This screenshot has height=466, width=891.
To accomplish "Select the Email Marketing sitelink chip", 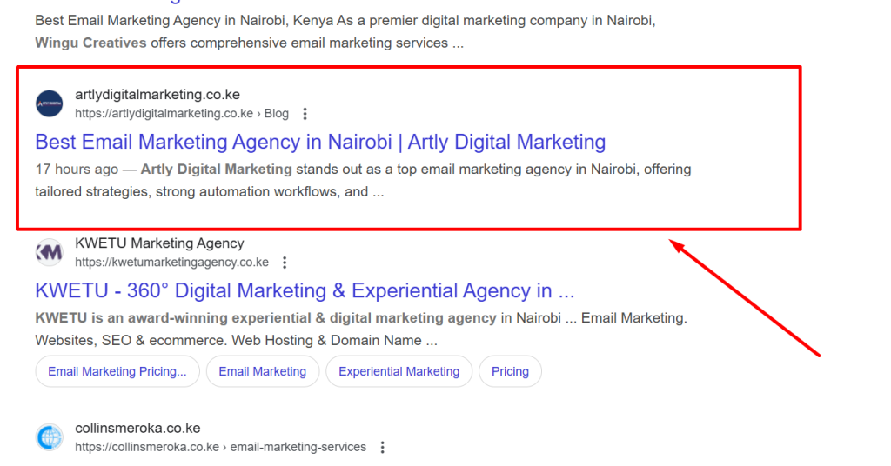I will tap(262, 371).
